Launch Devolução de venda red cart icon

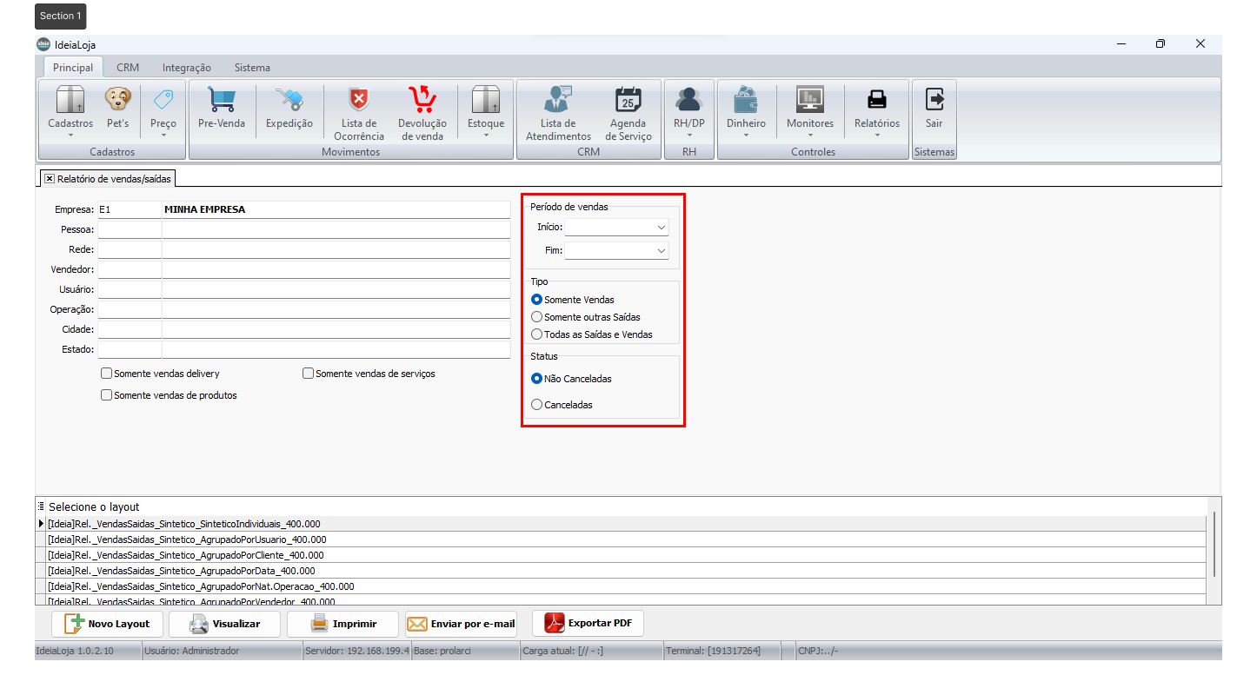tap(422, 102)
